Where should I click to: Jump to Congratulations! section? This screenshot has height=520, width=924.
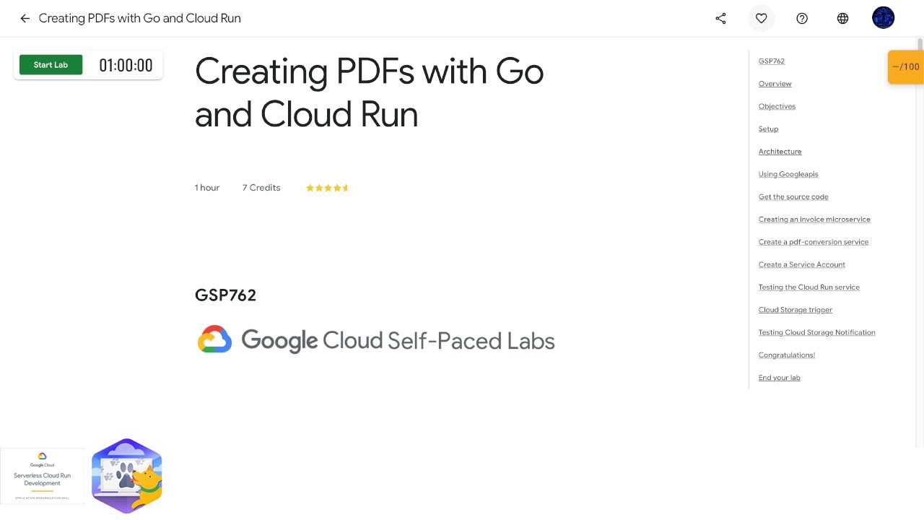click(x=786, y=355)
